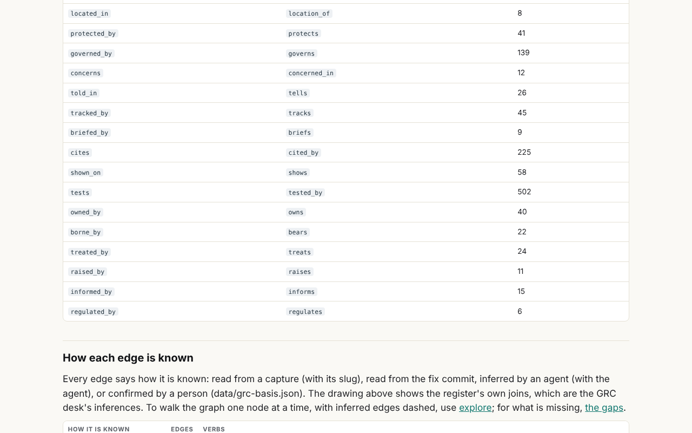Open the explore link
The width and height of the screenshot is (692, 433).
click(475, 408)
